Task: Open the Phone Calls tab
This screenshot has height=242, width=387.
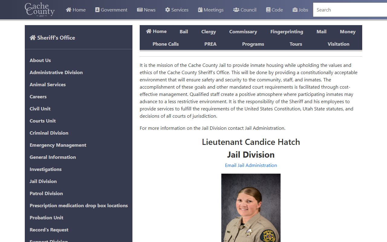Action: [166, 44]
